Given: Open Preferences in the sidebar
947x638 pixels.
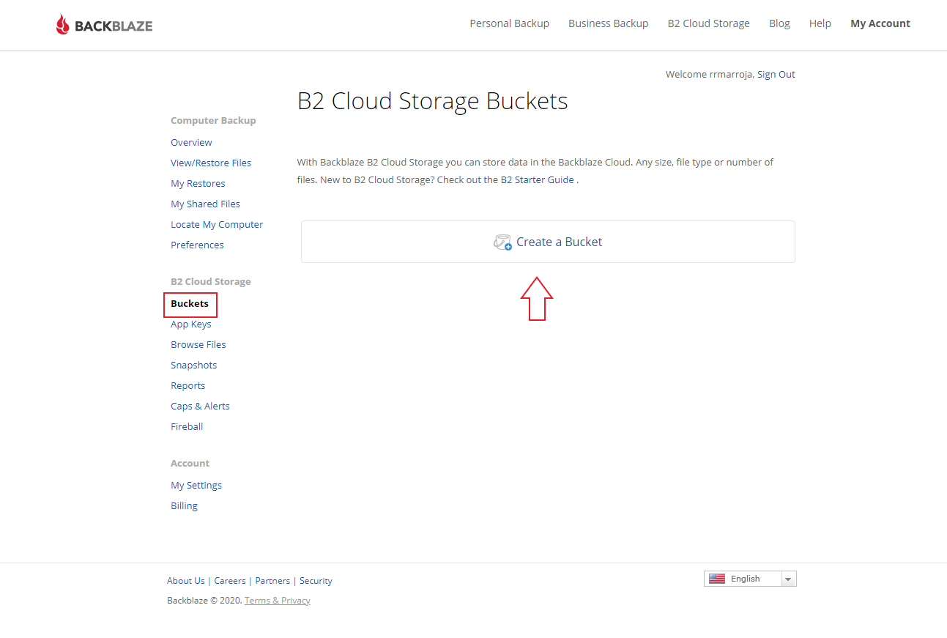Looking at the screenshot, I should click(x=197, y=245).
